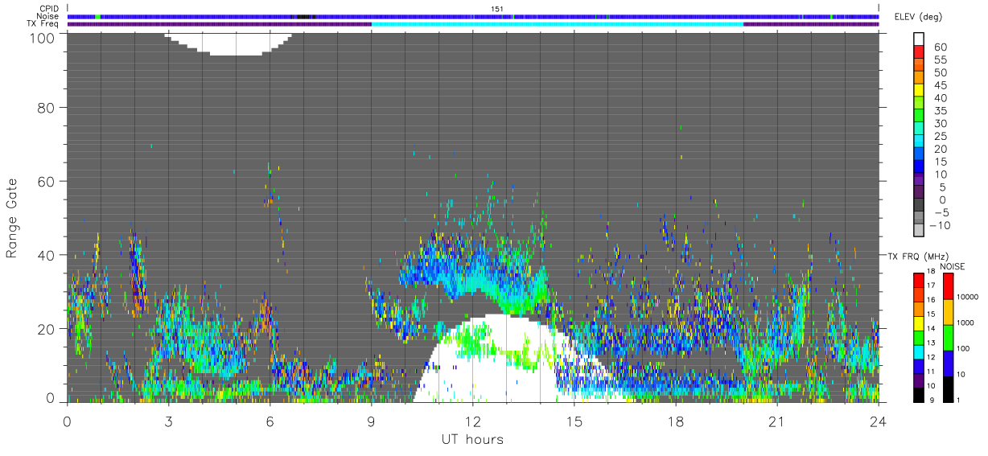Click the '40' tick label on Range Gate axis
988x456 pixels.
tap(47, 255)
